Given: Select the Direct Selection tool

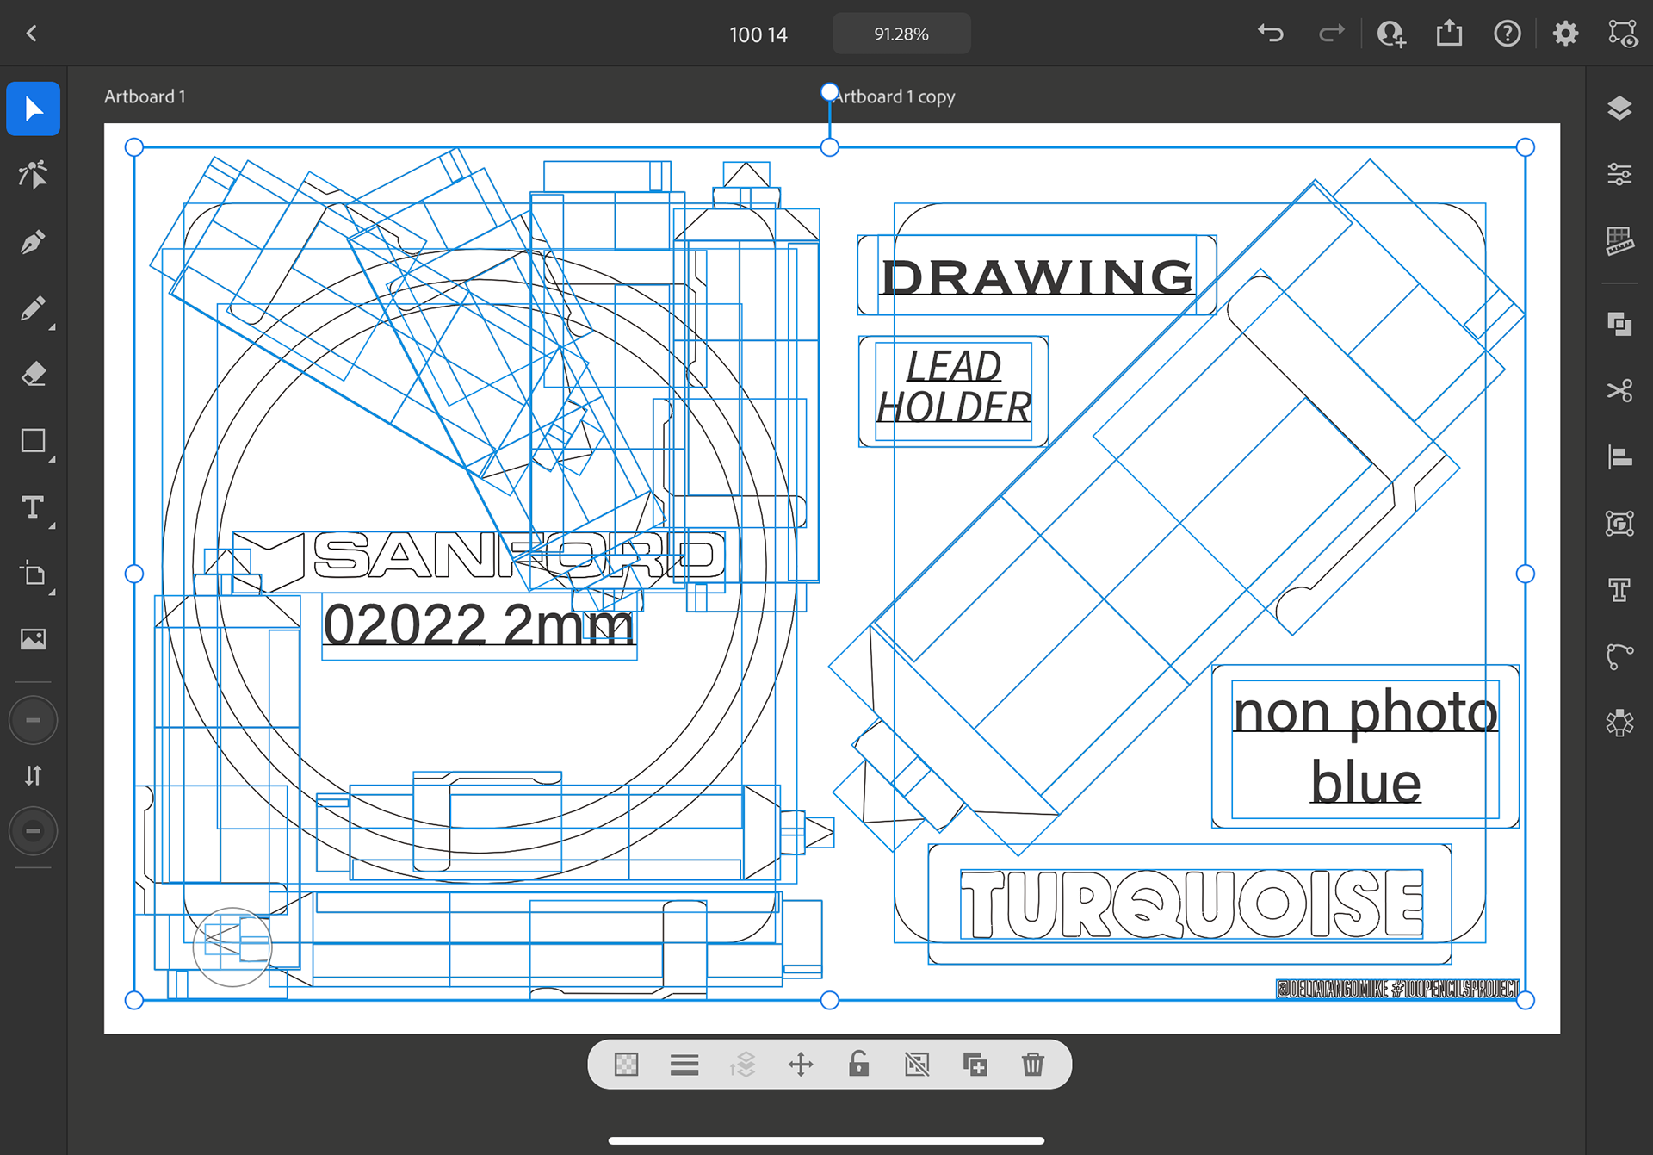Looking at the screenshot, I should (x=33, y=175).
